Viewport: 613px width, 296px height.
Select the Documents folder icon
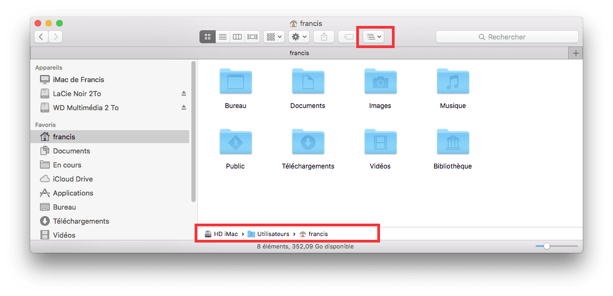coord(308,81)
